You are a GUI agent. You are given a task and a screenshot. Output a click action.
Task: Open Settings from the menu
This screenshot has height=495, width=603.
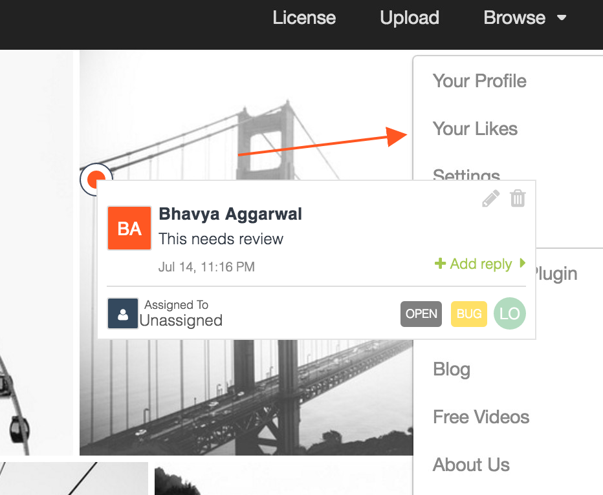tap(466, 176)
